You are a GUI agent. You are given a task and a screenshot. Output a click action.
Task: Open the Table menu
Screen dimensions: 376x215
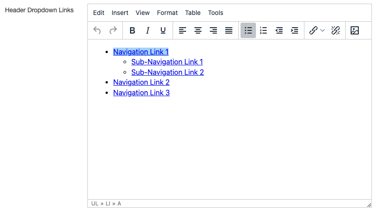tap(193, 13)
